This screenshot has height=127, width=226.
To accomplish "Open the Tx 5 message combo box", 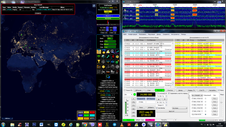I will tap(197, 111).
